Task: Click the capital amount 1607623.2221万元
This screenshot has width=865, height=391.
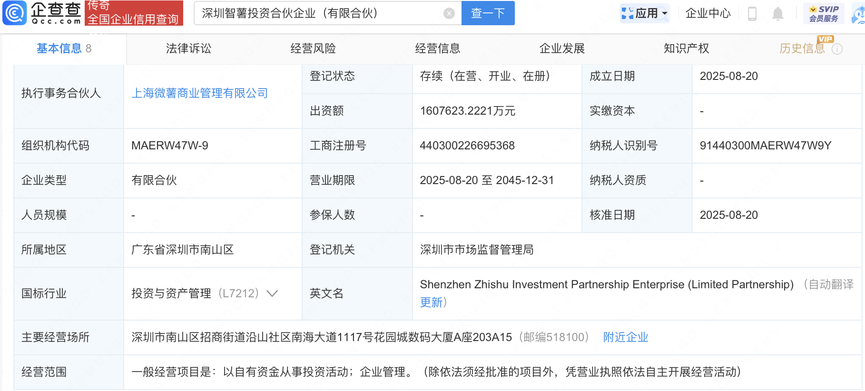Action: (468, 111)
